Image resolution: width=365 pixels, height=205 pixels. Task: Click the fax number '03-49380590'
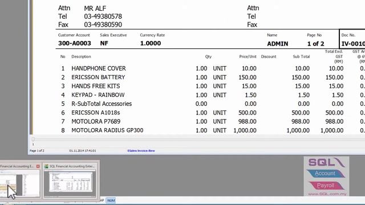tap(103, 24)
